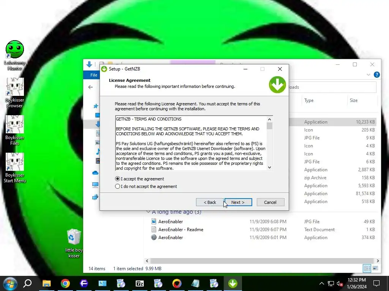Image resolution: width=389 pixels, height=291 pixels.
Task: Select Network icon in Explorer sidebar
Action: point(95,197)
